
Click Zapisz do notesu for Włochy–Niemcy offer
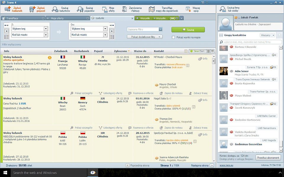[171, 128]
